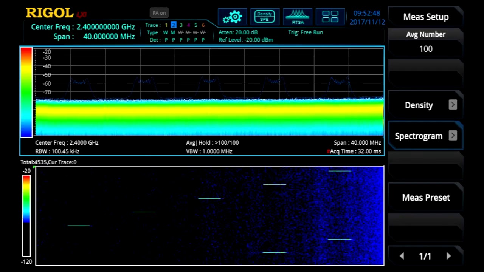Click the 2017/11/12 date display
Image resolution: width=484 pixels, height=272 pixels.
(368, 22)
